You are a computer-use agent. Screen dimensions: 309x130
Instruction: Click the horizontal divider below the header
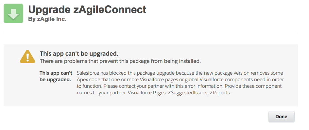click(150, 34)
